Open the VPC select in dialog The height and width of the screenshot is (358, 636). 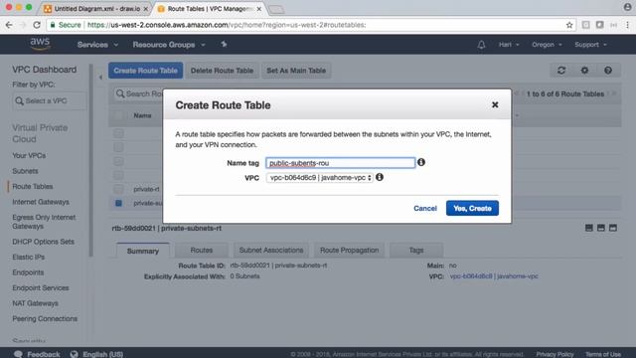320,177
